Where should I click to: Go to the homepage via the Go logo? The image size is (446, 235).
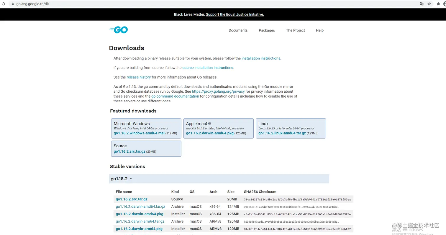118,30
